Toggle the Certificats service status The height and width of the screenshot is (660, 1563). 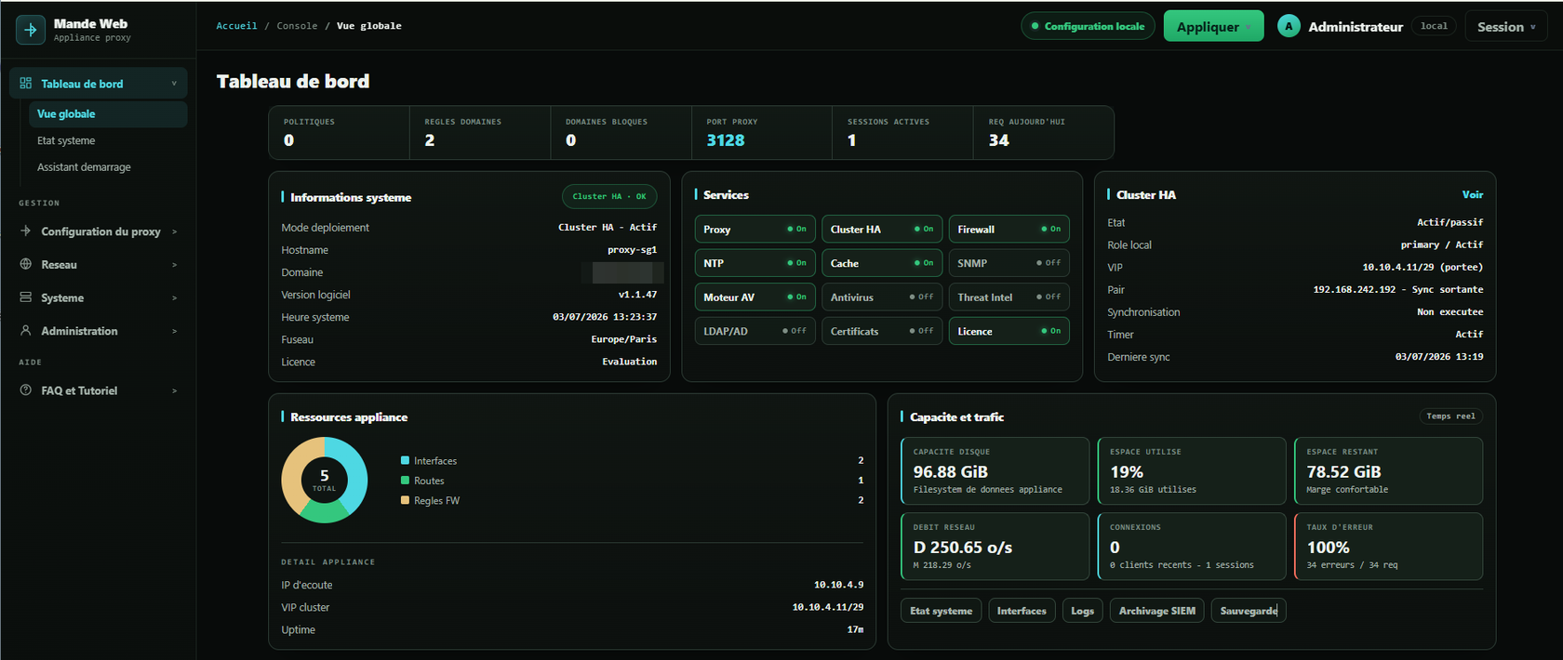921,331
